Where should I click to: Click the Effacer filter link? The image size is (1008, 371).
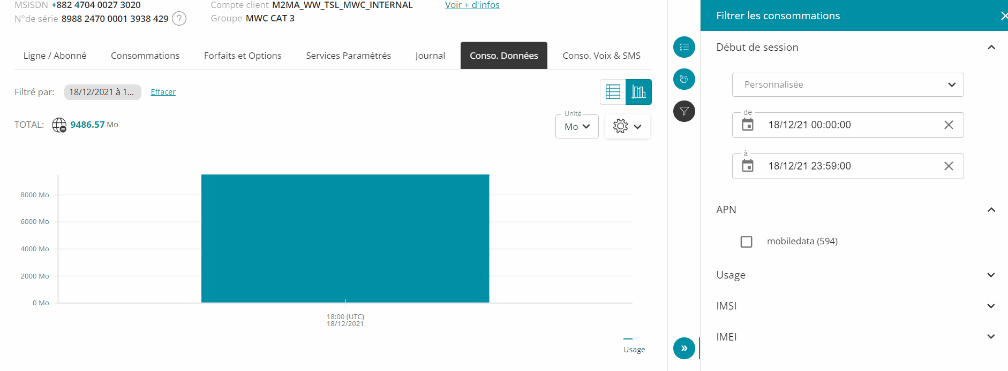[163, 92]
